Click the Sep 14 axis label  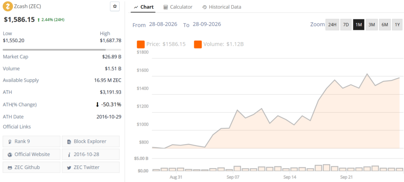290,177
